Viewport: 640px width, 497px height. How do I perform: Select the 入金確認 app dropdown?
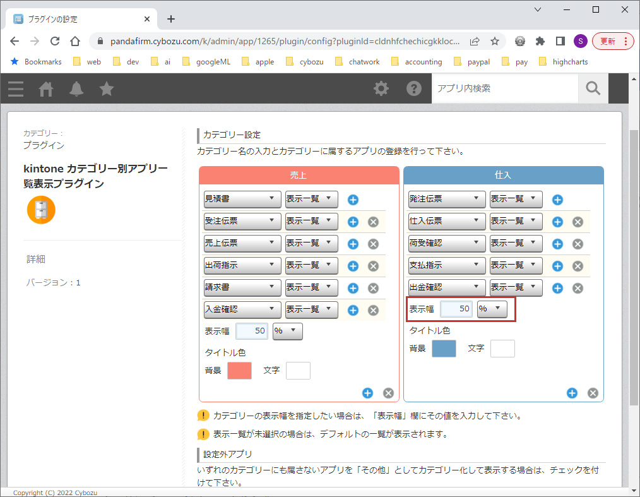[x=242, y=309]
